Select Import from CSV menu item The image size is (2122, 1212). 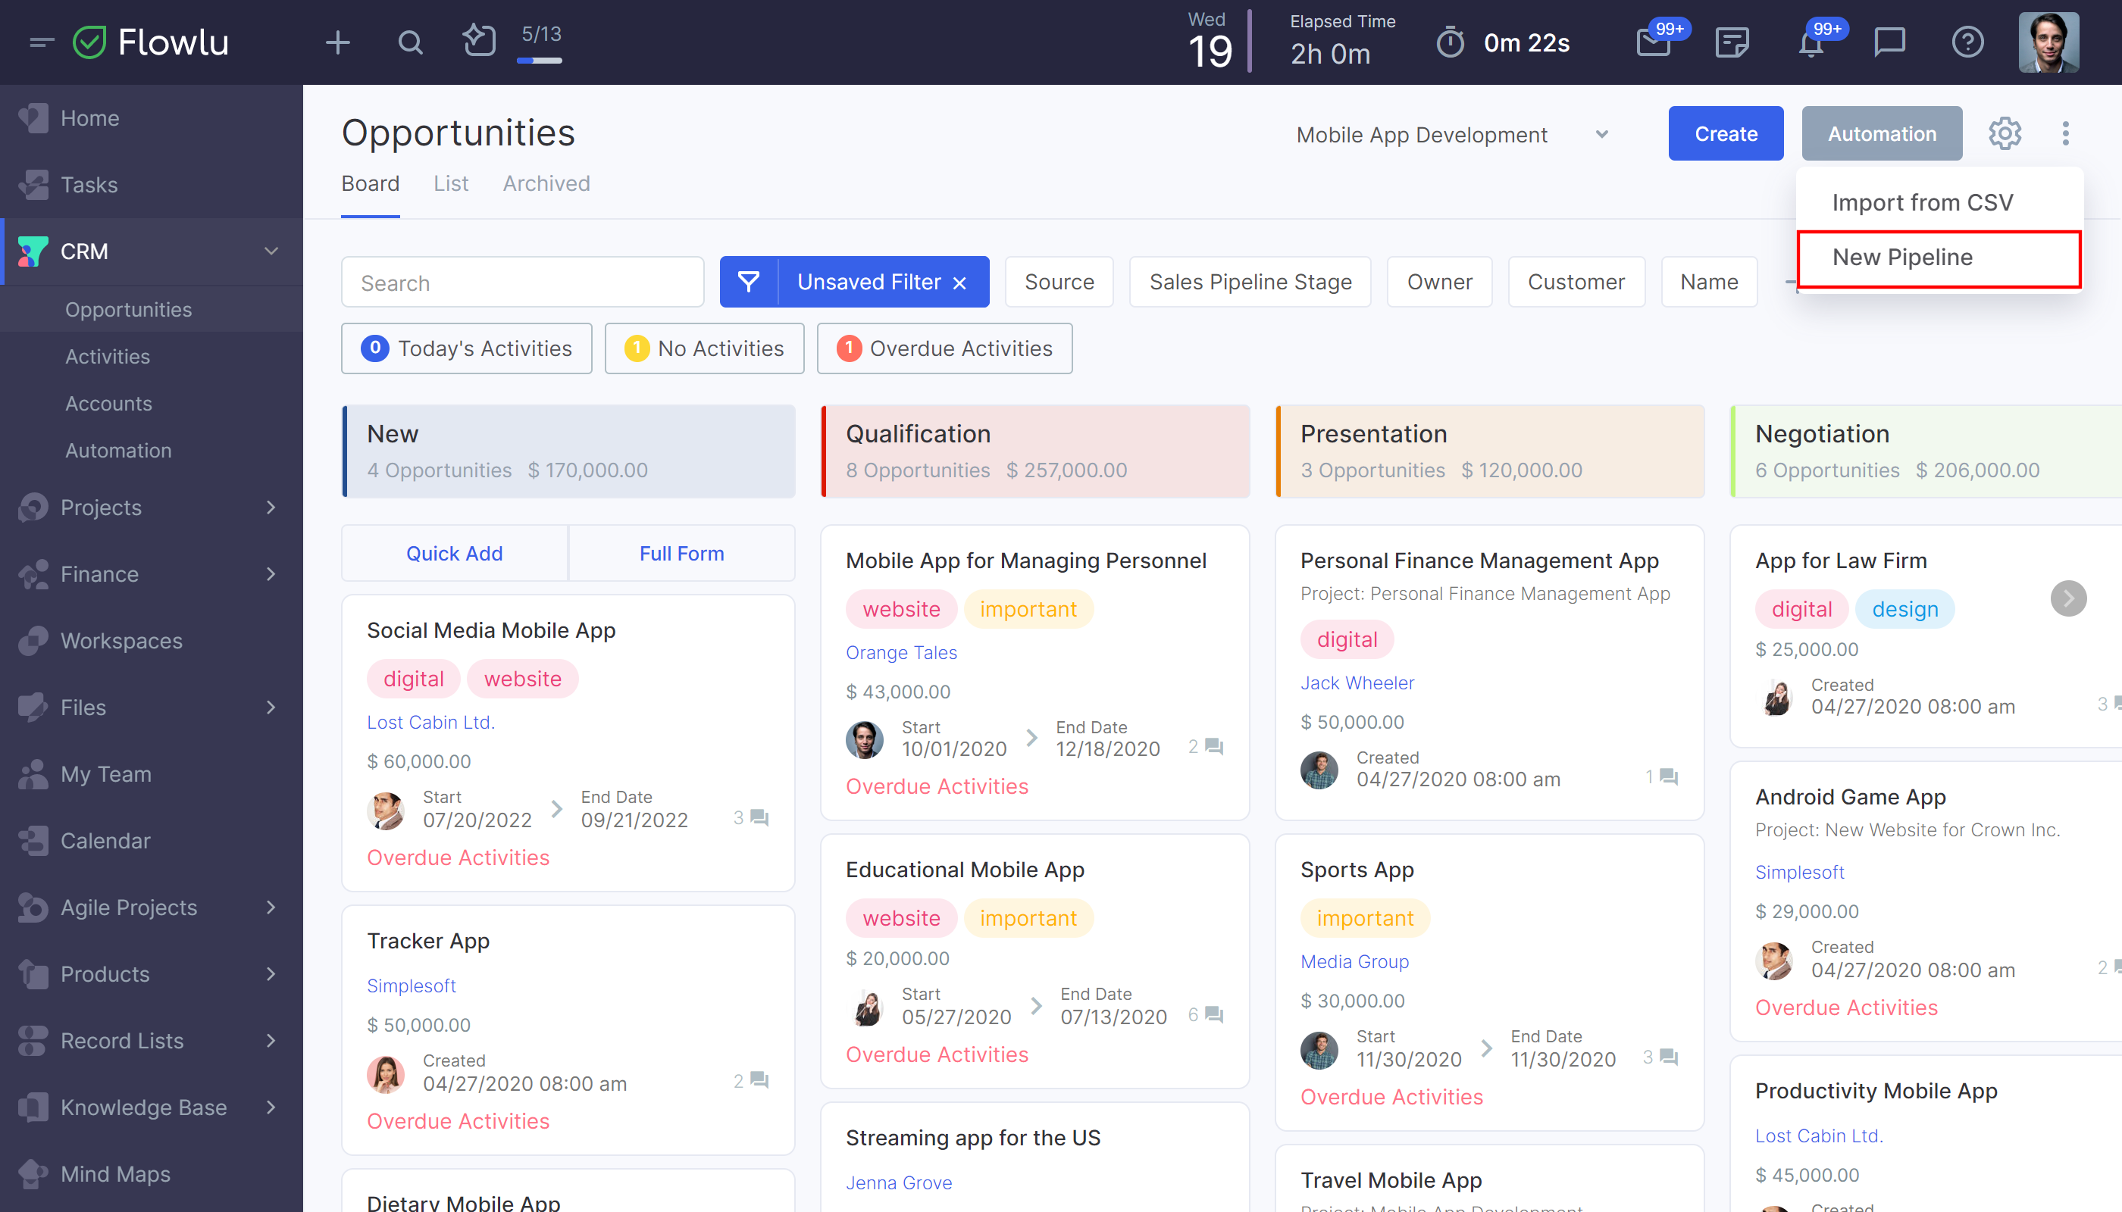[1939, 202]
